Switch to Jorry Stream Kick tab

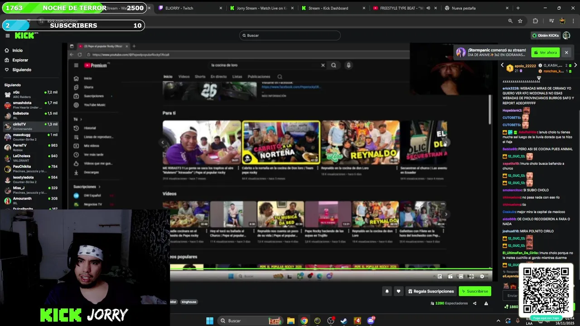(261, 8)
